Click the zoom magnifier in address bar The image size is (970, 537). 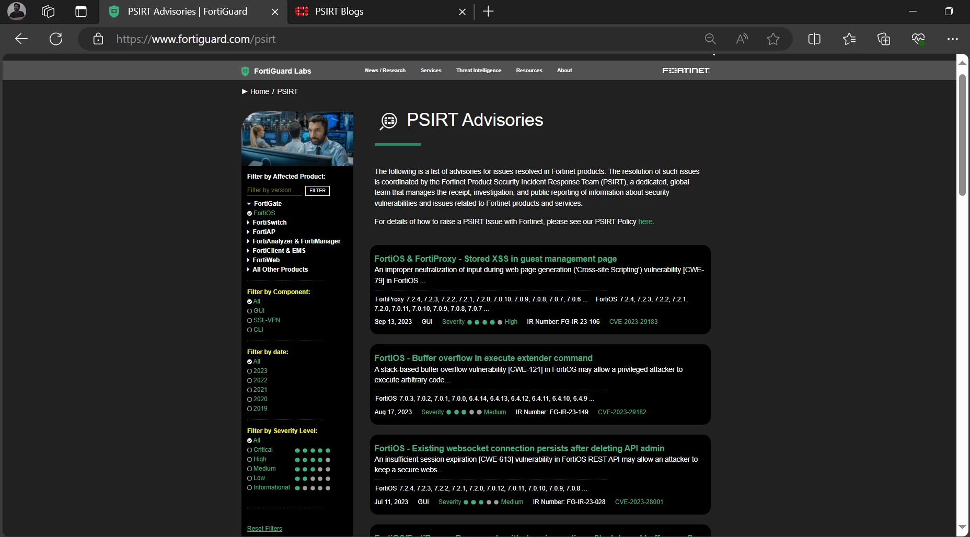[710, 39]
